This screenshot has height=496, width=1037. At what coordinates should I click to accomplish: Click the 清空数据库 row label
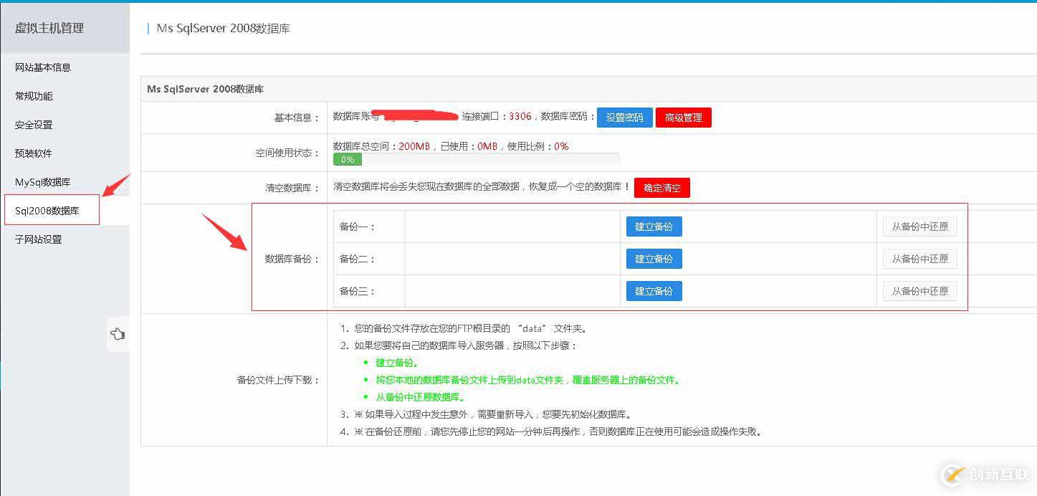click(x=292, y=188)
